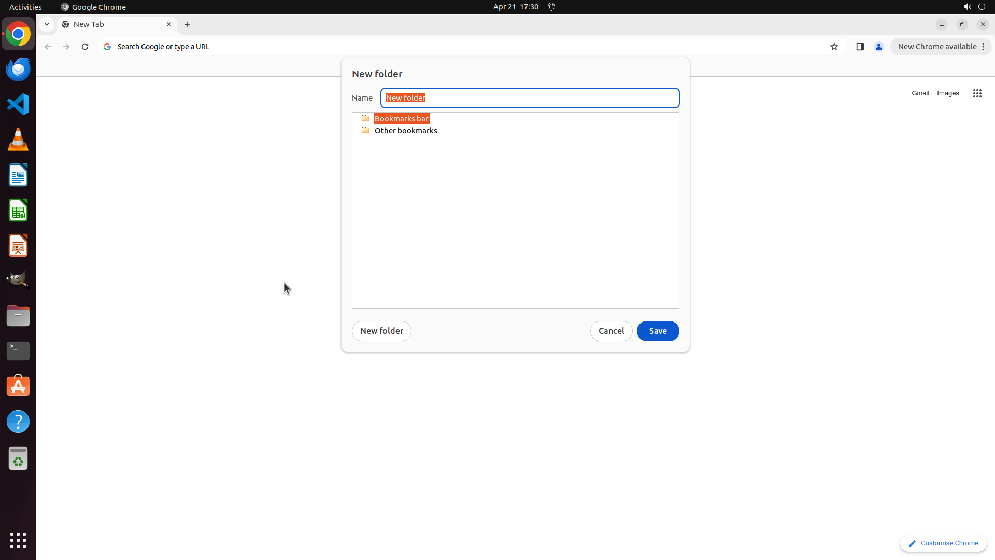The width and height of the screenshot is (995, 560).
Task: Click the bookmark star icon
Action: point(834,47)
